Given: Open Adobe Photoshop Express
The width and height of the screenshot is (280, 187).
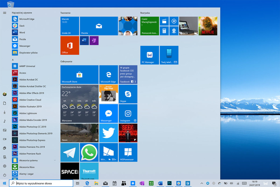Looking at the screenshot, I should click(34, 140).
